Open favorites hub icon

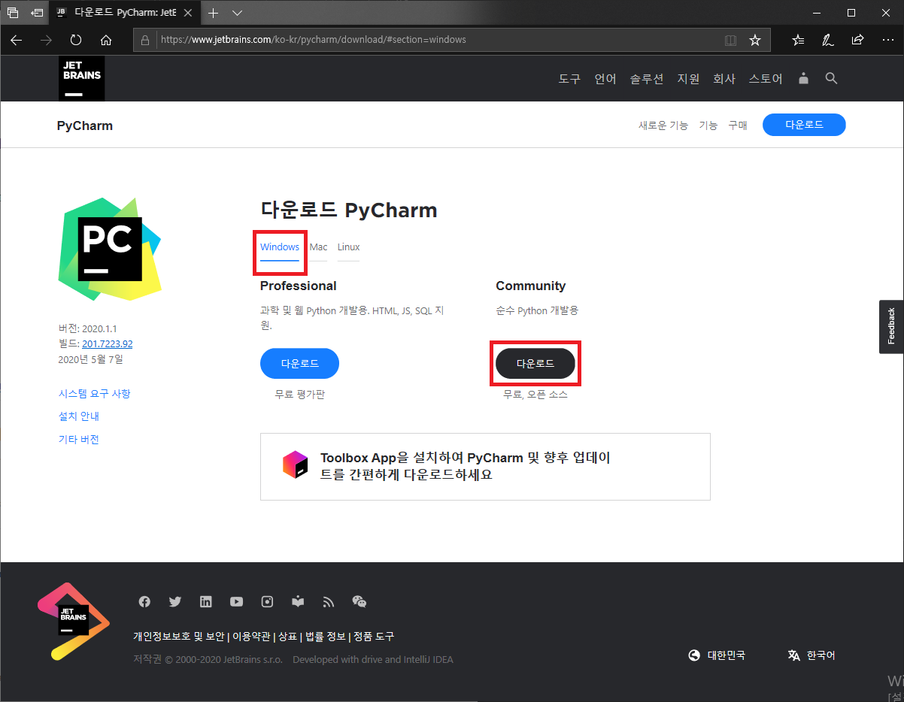(799, 40)
